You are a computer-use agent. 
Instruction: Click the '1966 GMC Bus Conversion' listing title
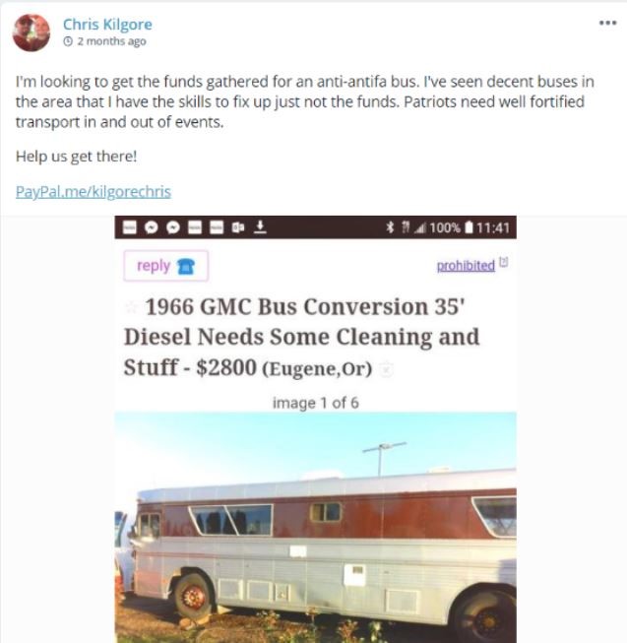click(x=301, y=337)
